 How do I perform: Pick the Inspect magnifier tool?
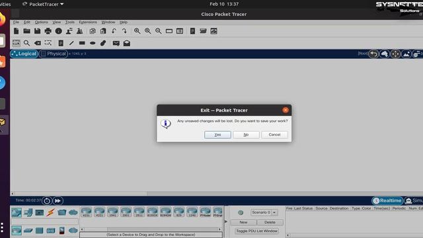[x=26, y=43]
